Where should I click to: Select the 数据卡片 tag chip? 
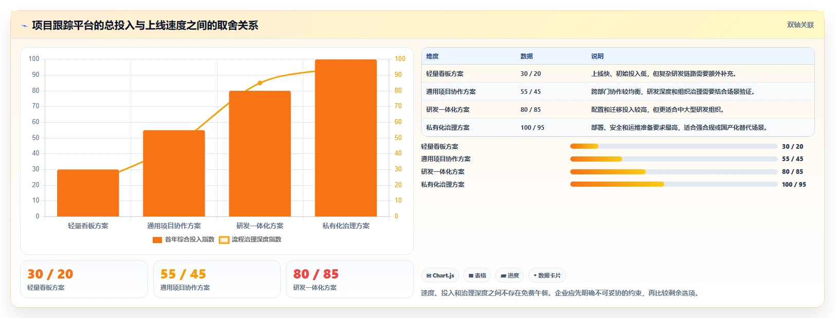click(x=547, y=275)
